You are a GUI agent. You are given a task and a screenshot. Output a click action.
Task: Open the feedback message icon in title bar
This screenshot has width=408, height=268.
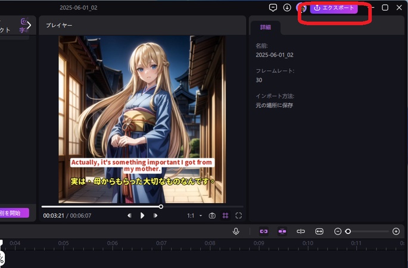coord(273,8)
